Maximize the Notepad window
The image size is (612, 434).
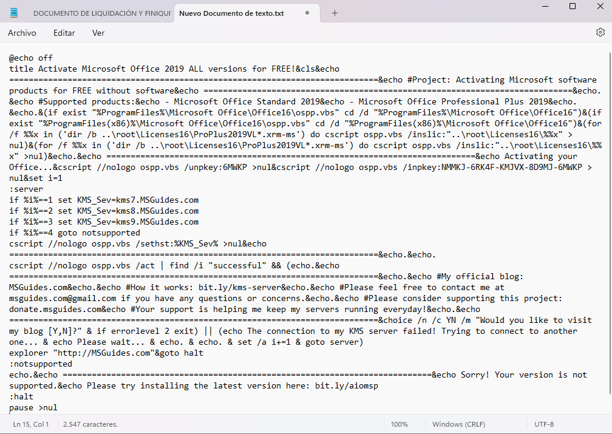[x=572, y=6]
